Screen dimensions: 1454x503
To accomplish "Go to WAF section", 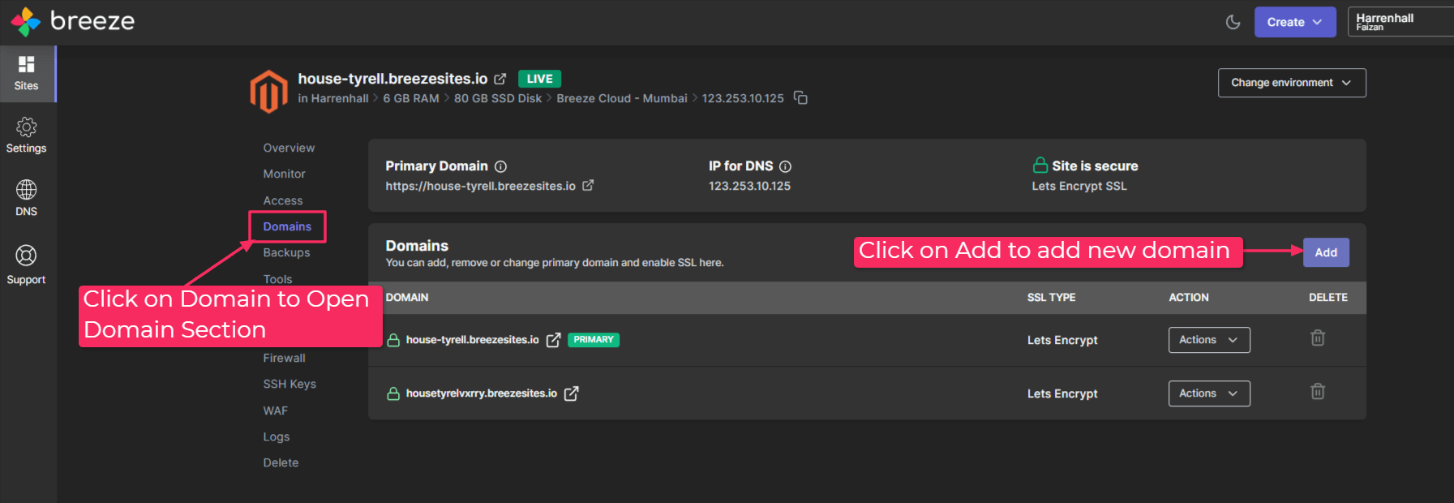I will click(275, 411).
